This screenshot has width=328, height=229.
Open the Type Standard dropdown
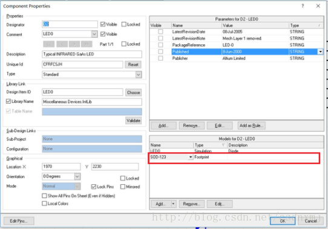point(138,75)
